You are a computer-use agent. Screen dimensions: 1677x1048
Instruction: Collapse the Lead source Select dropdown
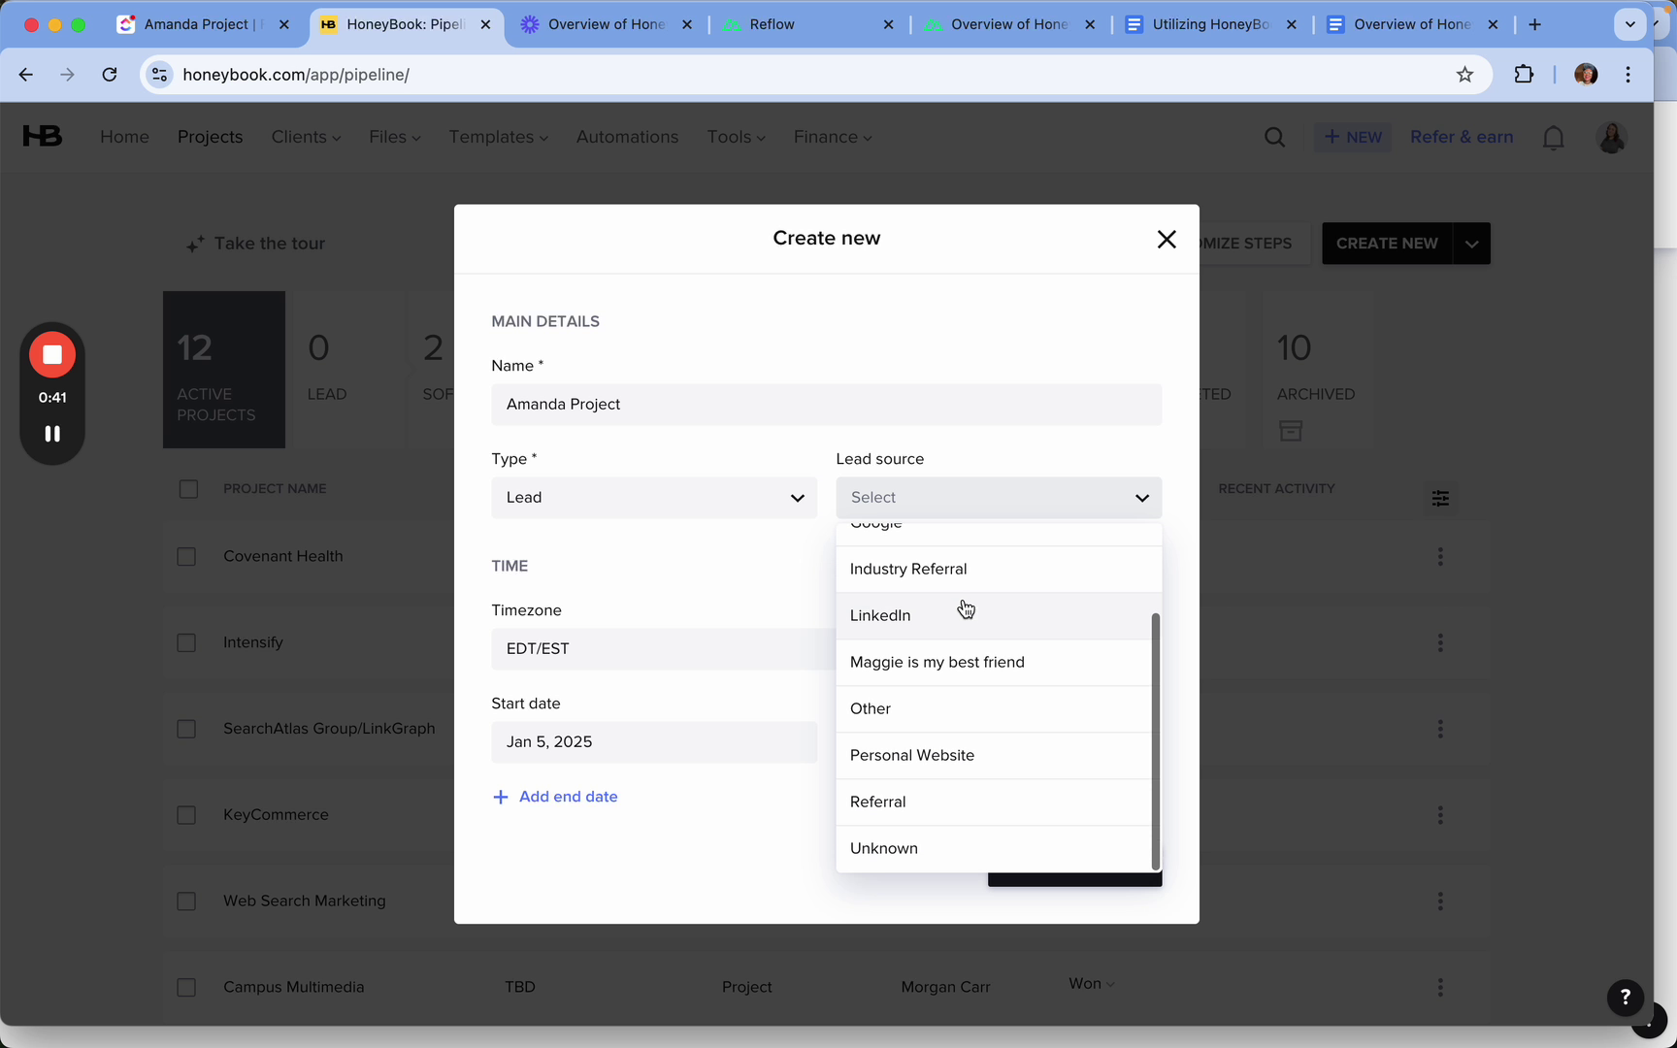(999, 498)
